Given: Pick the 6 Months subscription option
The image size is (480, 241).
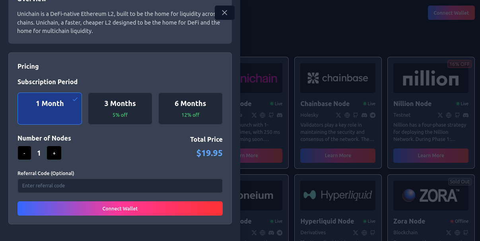Looking at the screenshot, I should pyautogui.click(x=190, y=108).
